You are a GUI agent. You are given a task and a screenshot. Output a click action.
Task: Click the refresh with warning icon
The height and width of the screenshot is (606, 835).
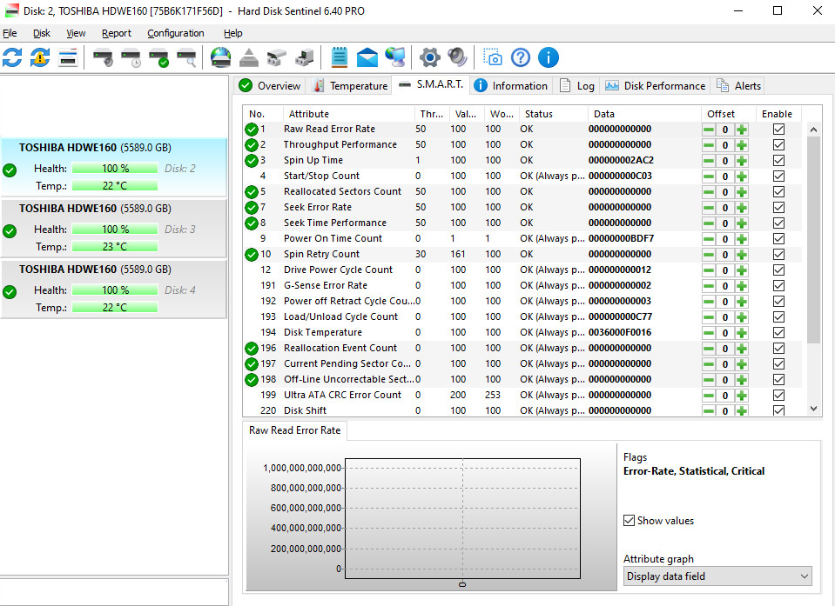[40, 57]
